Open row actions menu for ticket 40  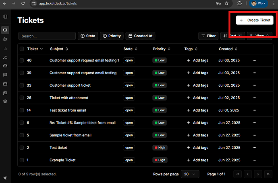click(x=254, y=60)
